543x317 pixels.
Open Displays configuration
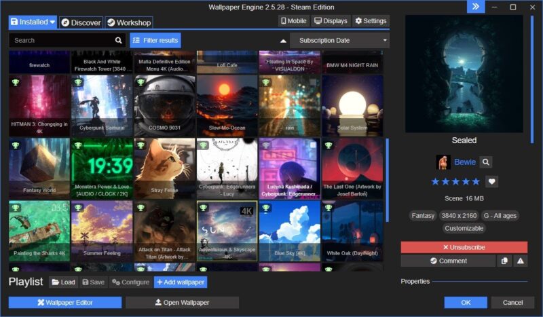(x=331, y=21)
